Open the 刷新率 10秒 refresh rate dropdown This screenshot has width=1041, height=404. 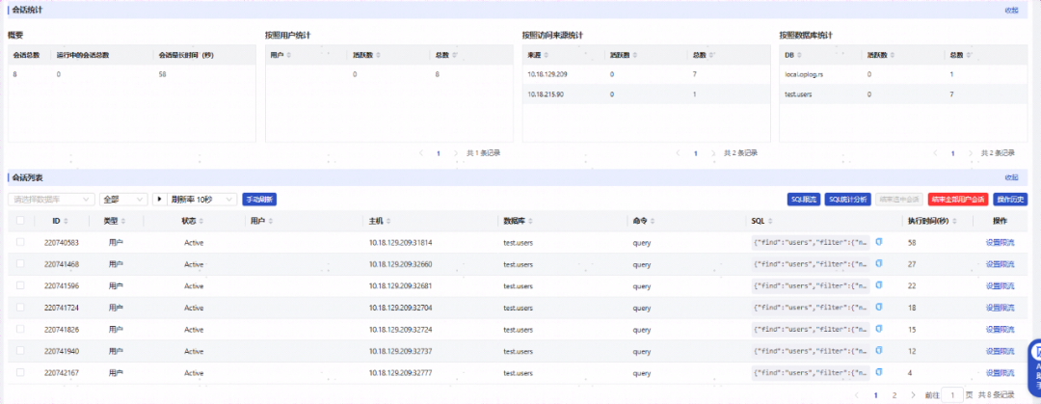tap(200, 199)
